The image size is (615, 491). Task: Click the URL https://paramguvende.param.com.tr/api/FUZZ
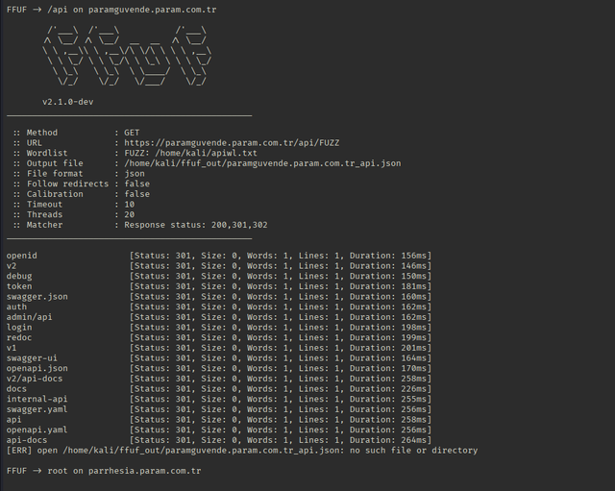tap(232, 143)
